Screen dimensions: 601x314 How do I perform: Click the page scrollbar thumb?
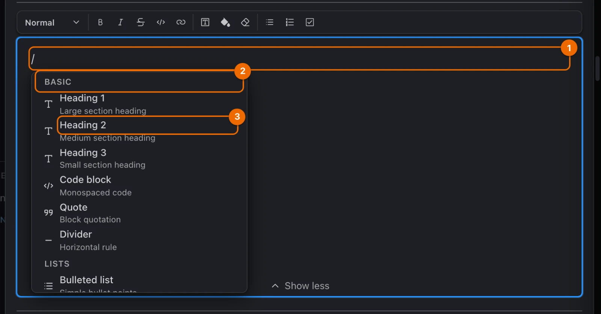598,68
